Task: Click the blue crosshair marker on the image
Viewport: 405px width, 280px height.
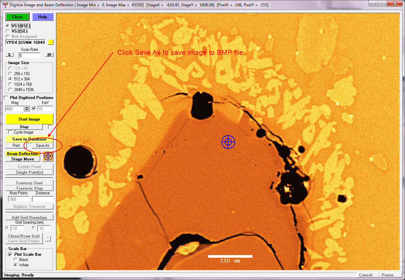Action: 228,142
